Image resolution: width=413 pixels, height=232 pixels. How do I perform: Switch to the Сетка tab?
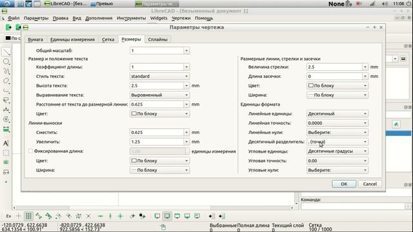108,39
